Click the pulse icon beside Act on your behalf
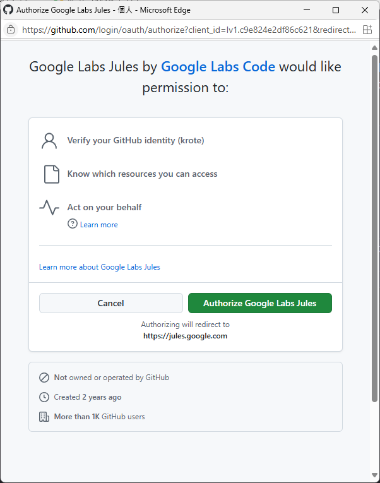The image size is (380, 483). [49, 208]
